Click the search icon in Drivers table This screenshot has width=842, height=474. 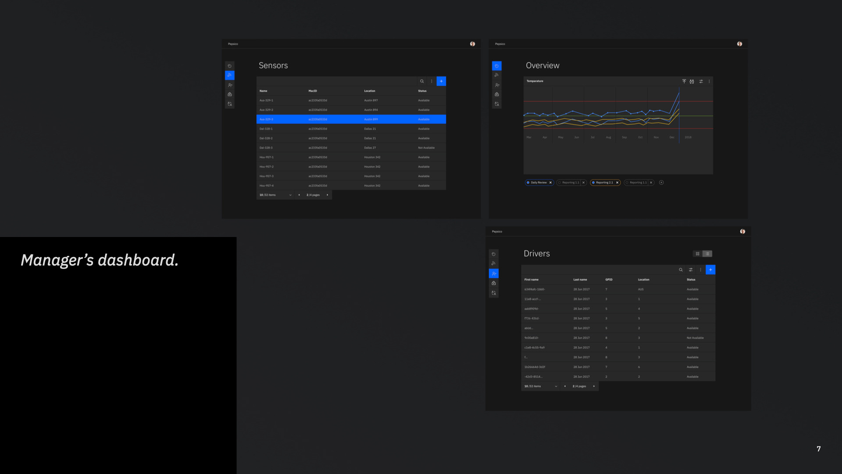pyautogui.click(x=681, y=270)
